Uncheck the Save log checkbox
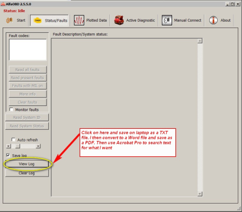 coord(8,155)
